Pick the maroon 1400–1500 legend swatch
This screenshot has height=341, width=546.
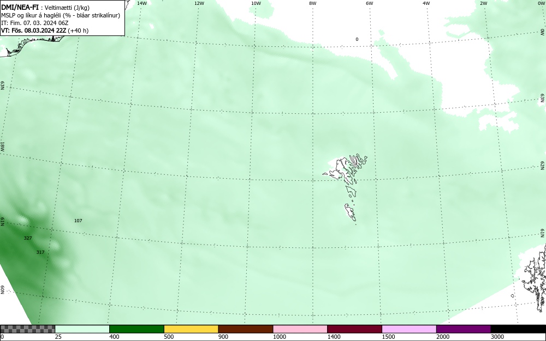tap(354, 329)
